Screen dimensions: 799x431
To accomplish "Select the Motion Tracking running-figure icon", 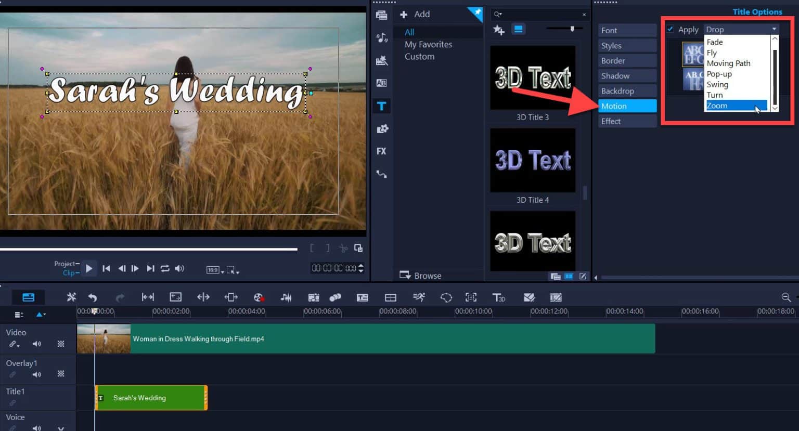I will pos(419,297).
